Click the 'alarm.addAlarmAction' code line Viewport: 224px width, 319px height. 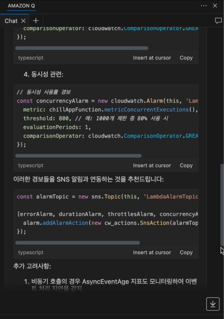(110, 223)
